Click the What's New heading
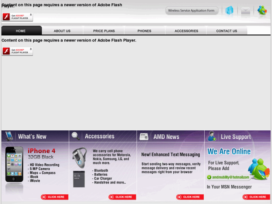The width and height of the screenshot is (272, 204). pos(32,137)
